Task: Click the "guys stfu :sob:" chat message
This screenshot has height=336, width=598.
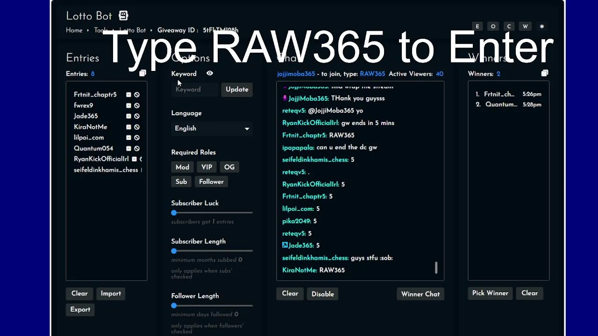Action: point(337,258)
